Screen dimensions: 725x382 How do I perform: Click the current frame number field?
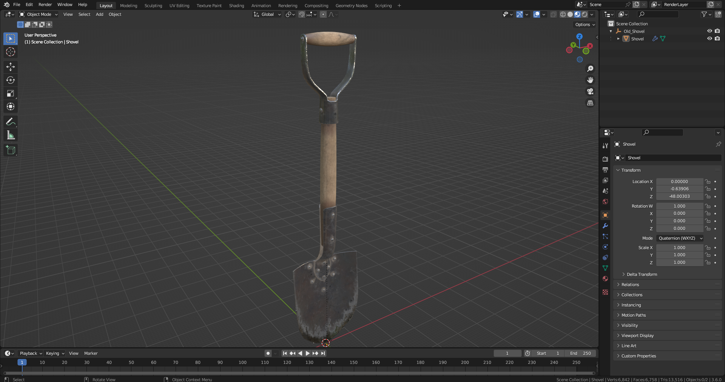pyautogui.click(x=507, y=353)
